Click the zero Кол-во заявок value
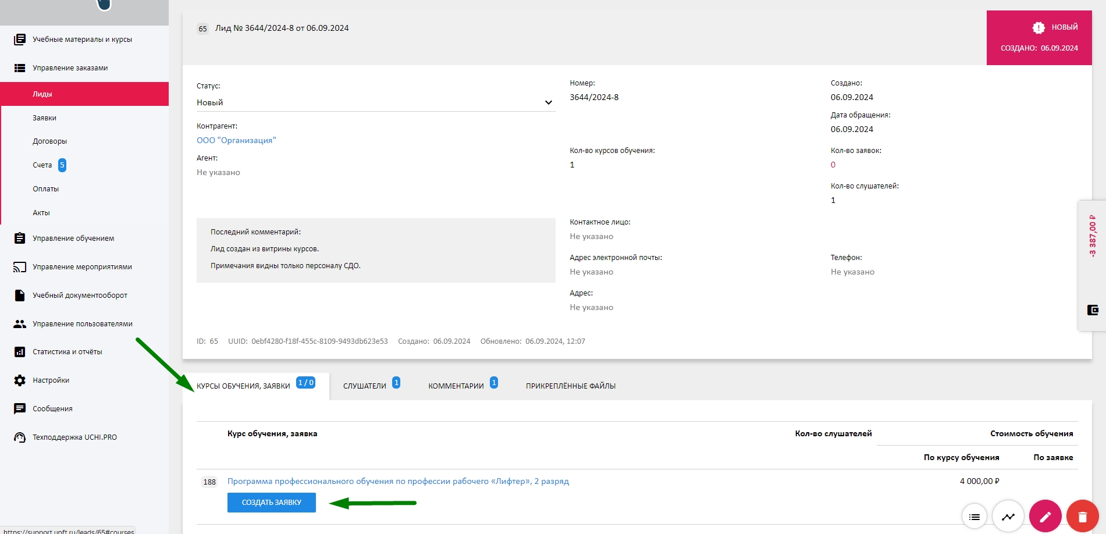 coord(833,165)
